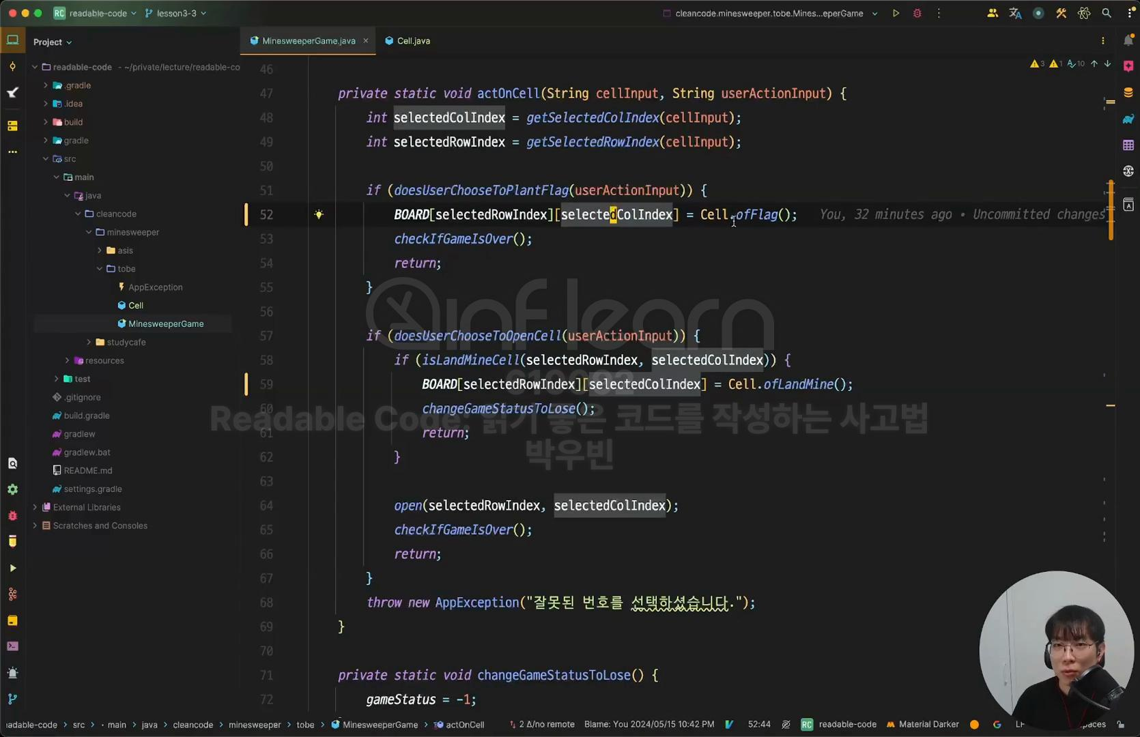Expand the test folder
This screenshot has height=737, width=1140.
click(56, 379)
